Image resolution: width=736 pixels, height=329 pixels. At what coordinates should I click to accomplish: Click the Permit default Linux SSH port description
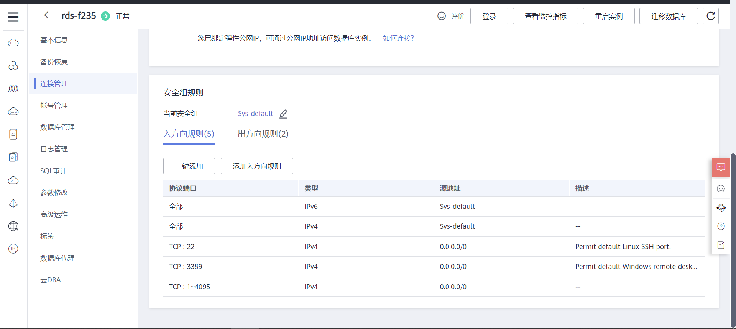point(623,247)
